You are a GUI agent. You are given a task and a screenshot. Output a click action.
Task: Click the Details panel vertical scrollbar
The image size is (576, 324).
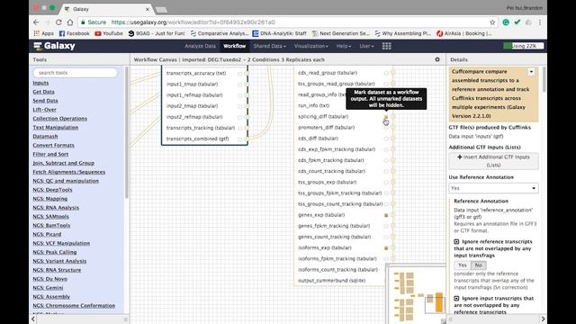(544, 80)
